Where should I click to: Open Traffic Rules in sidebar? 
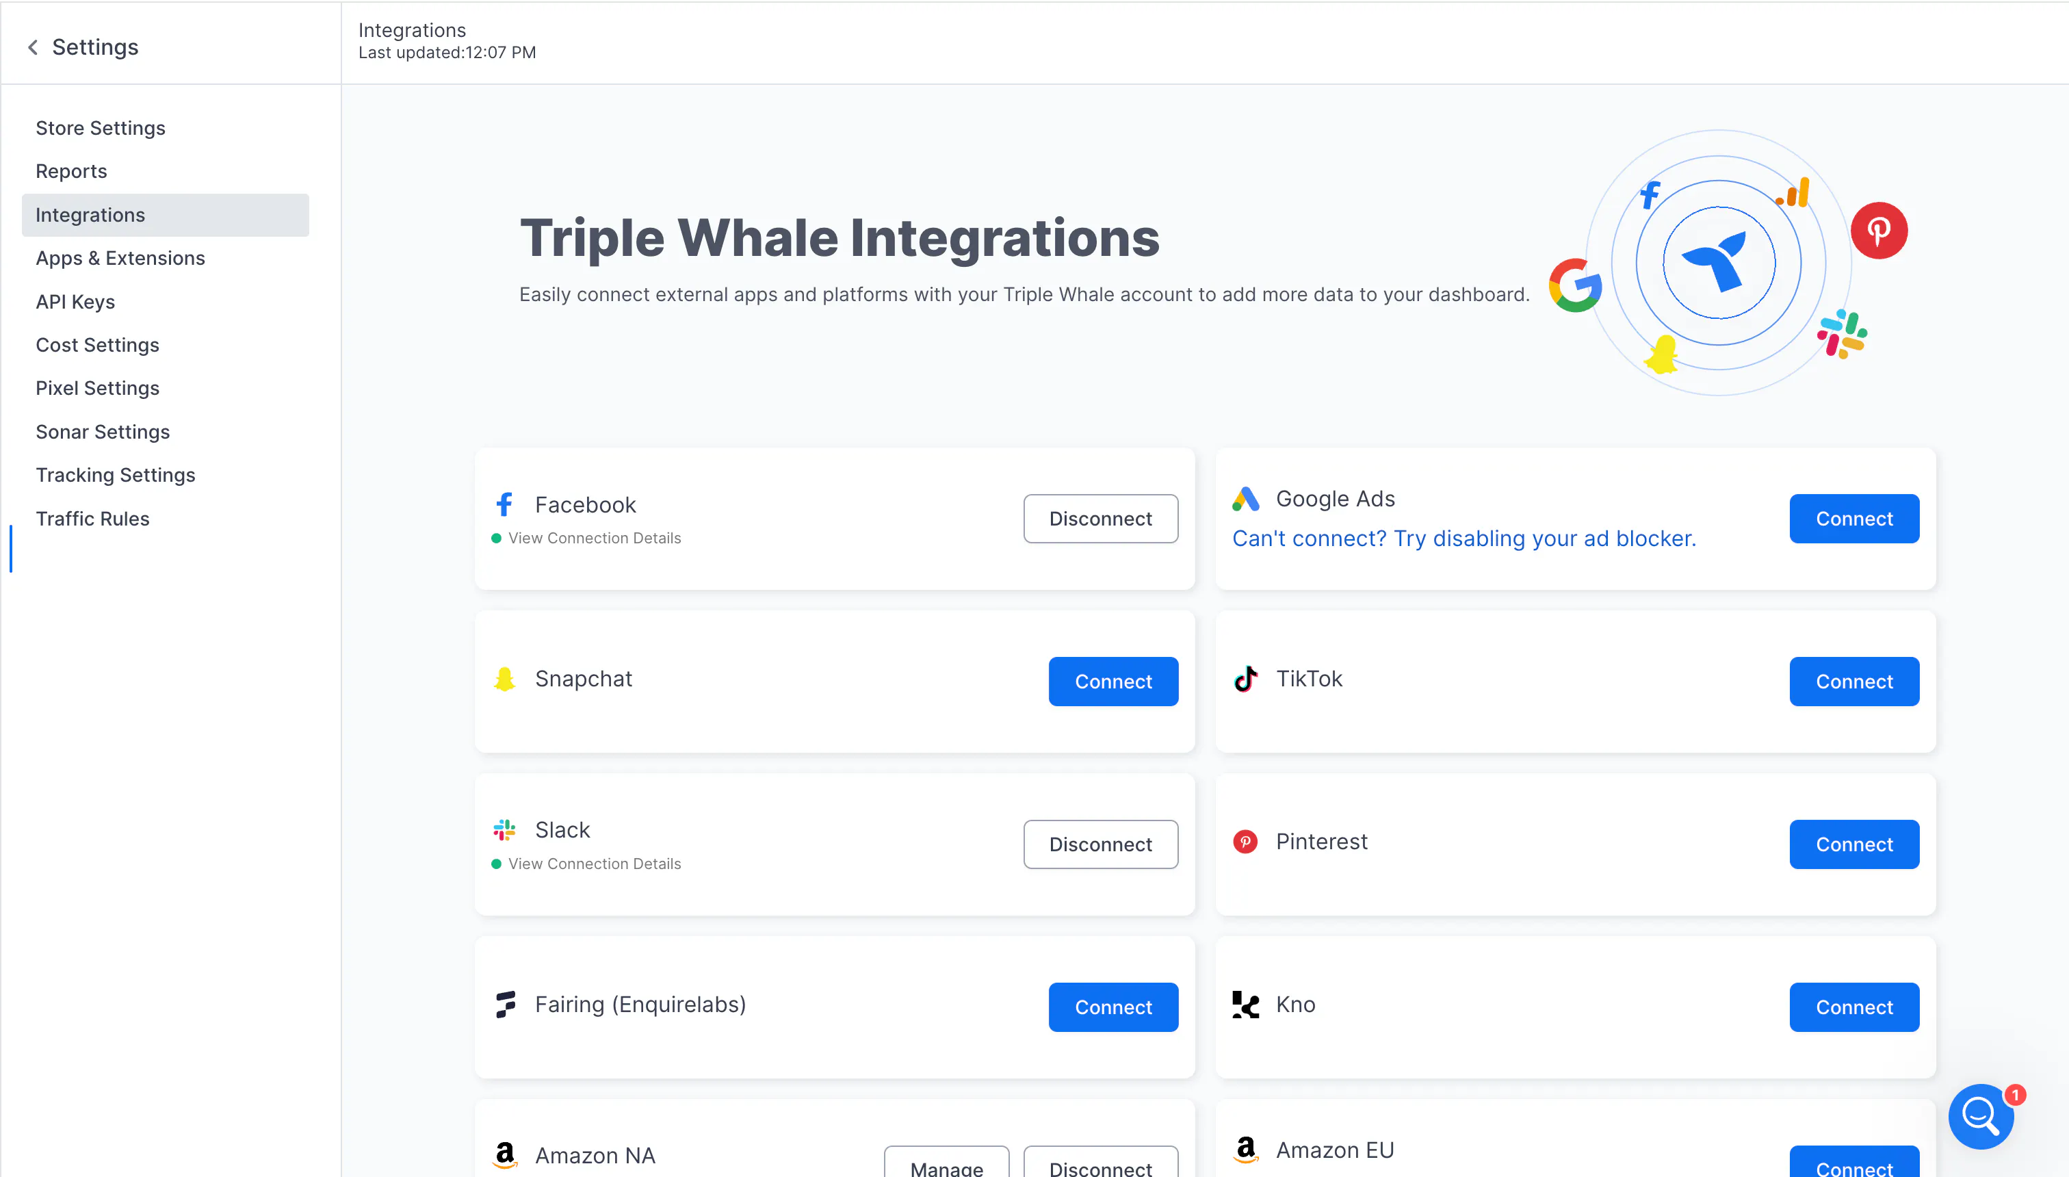93,519
